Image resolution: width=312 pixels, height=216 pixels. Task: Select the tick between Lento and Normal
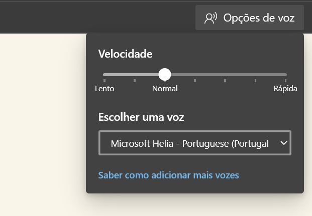135,80
